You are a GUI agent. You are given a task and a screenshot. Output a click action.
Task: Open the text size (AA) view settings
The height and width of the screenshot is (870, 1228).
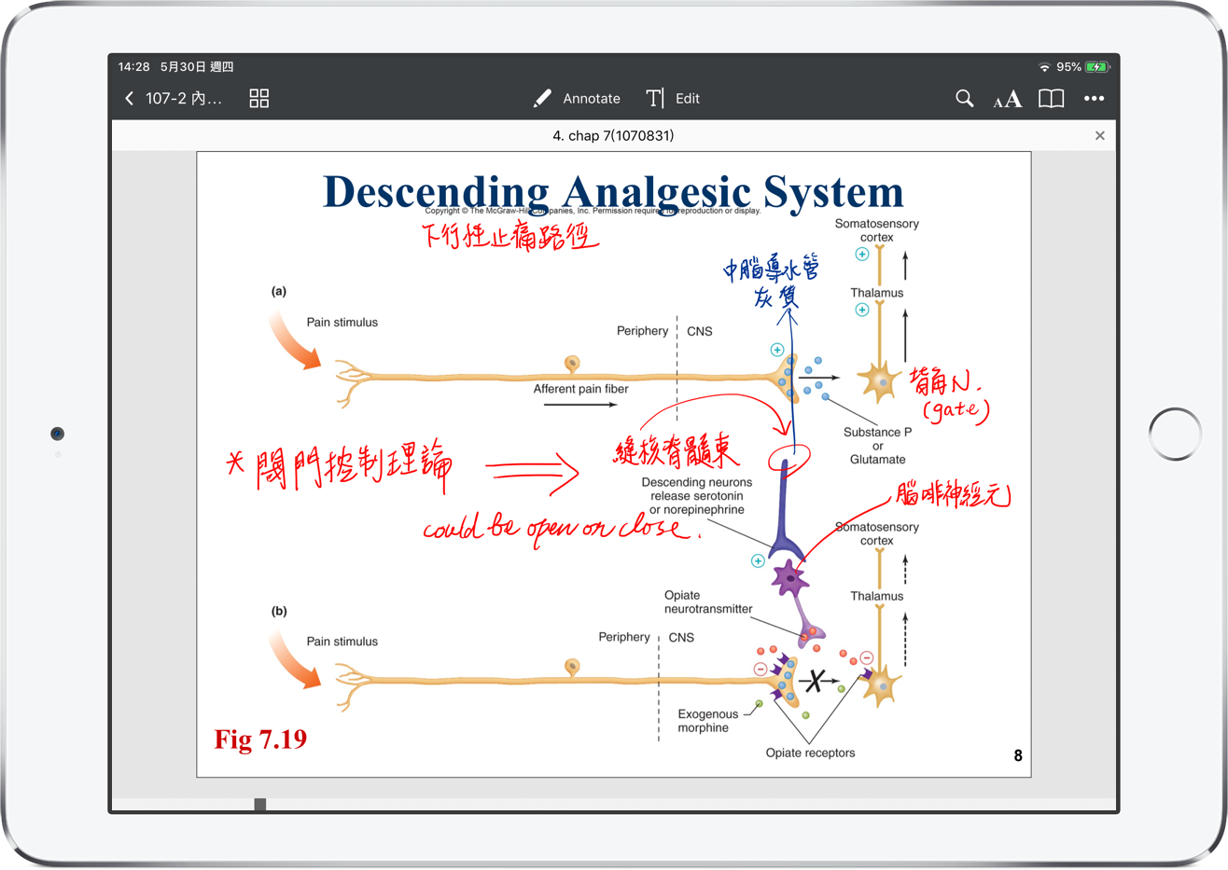tap(1008, 99)
